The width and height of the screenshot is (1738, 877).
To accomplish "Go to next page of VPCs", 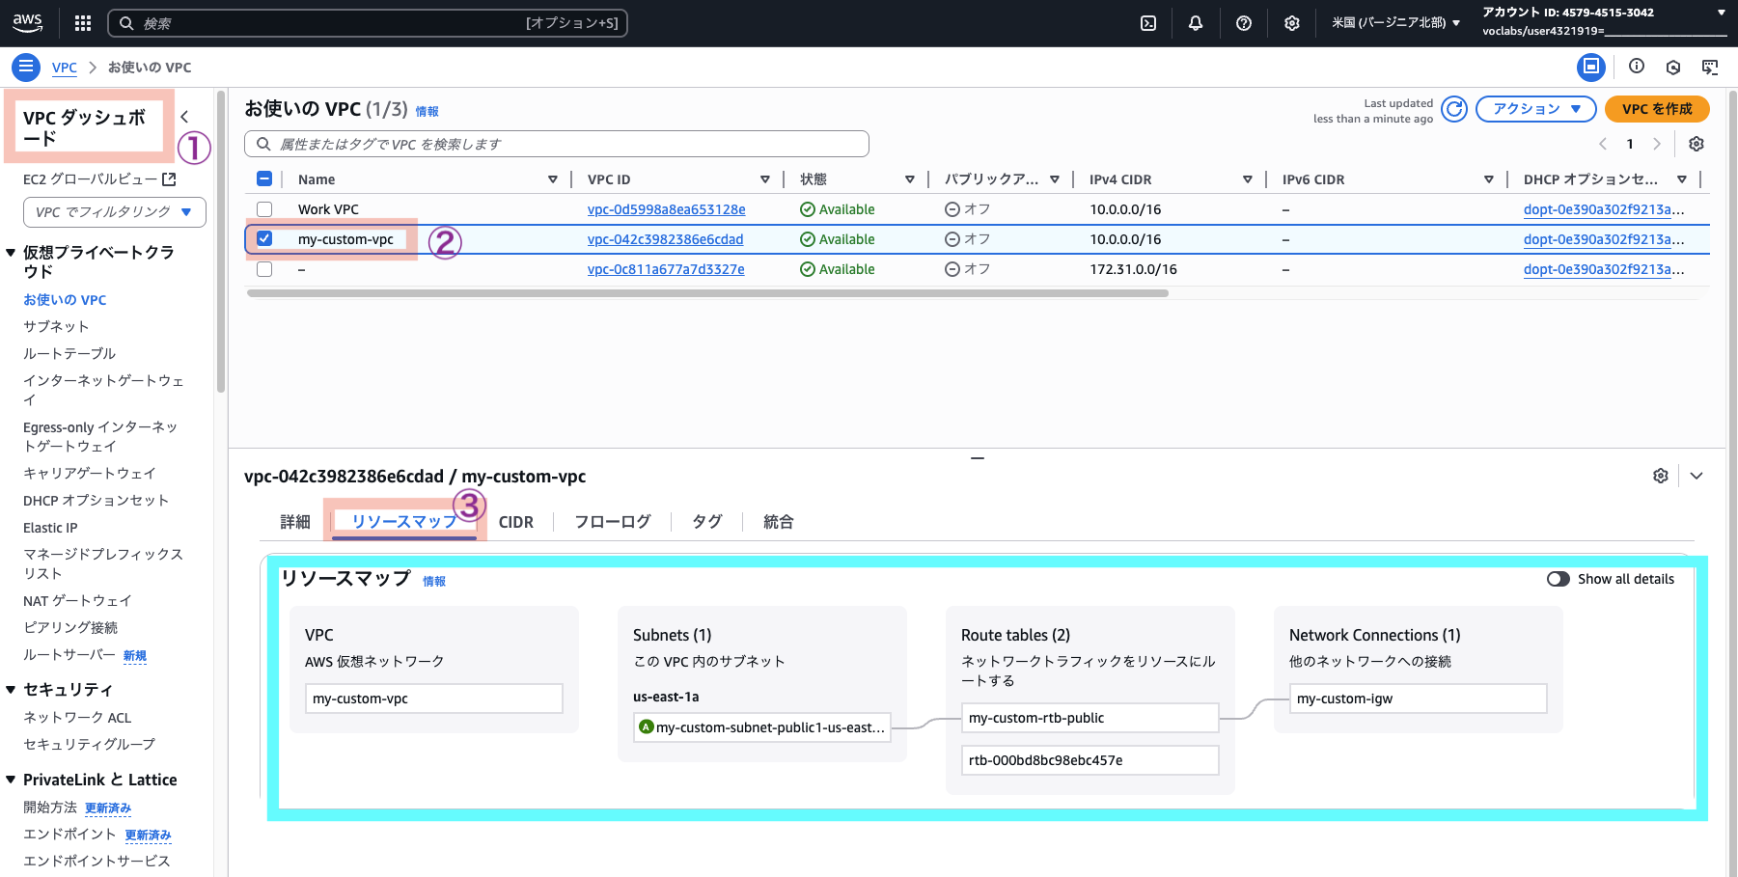I will point(1657,144).
